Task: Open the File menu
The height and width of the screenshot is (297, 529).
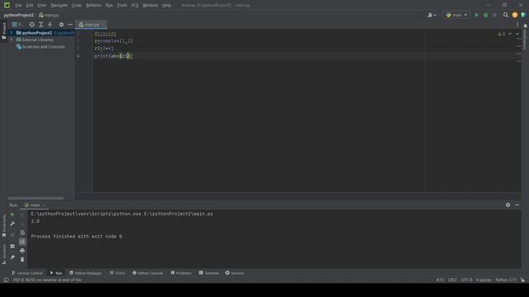Action: (18, 6)
